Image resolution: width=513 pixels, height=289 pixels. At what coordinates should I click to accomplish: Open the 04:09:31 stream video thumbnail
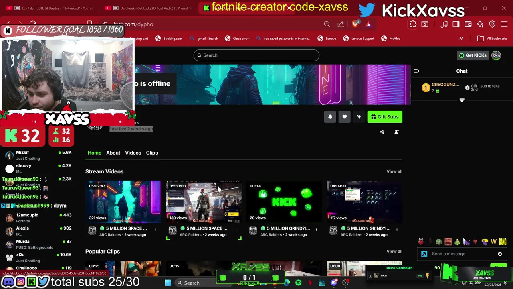pyautogui.click(x=364, y=201)
